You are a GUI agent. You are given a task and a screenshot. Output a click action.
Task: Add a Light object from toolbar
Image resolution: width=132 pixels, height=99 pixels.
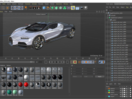pos(86,8)
